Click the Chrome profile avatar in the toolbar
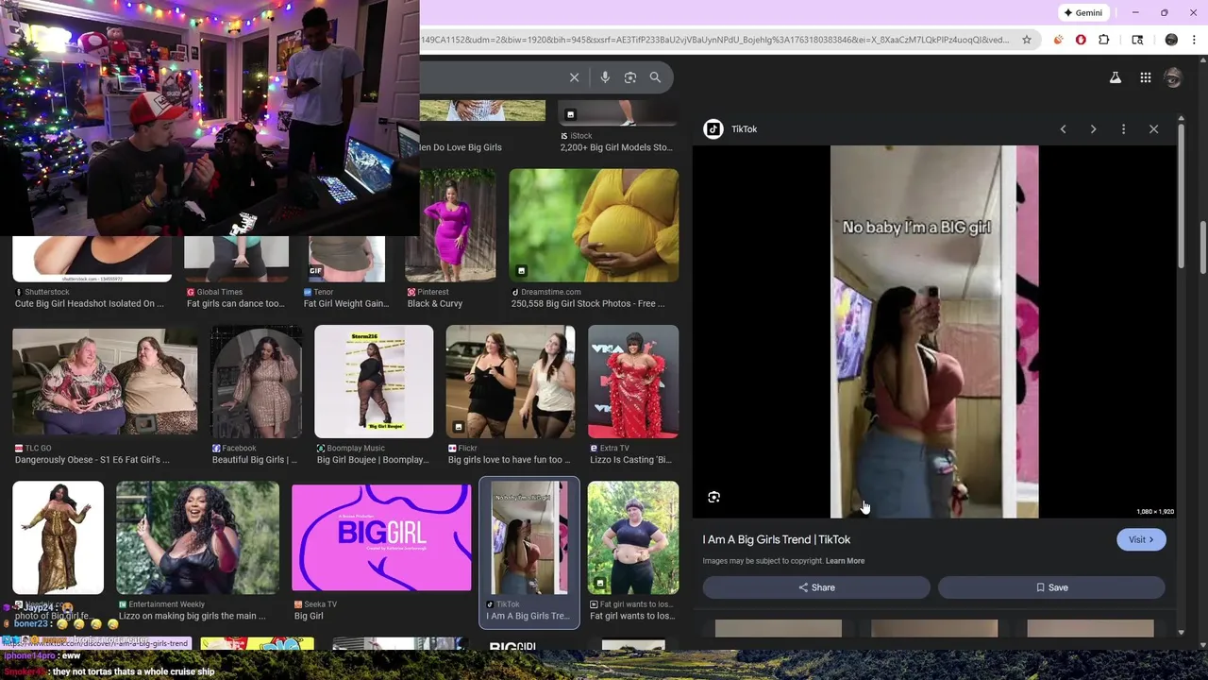Image resolution: width=1208 pixels, height=680 pixels. (x=1171, y=40)
